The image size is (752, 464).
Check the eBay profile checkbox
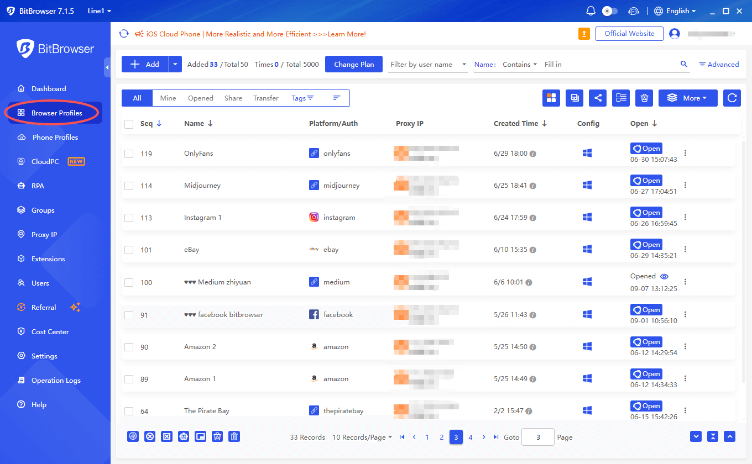[x=129, y=250]
